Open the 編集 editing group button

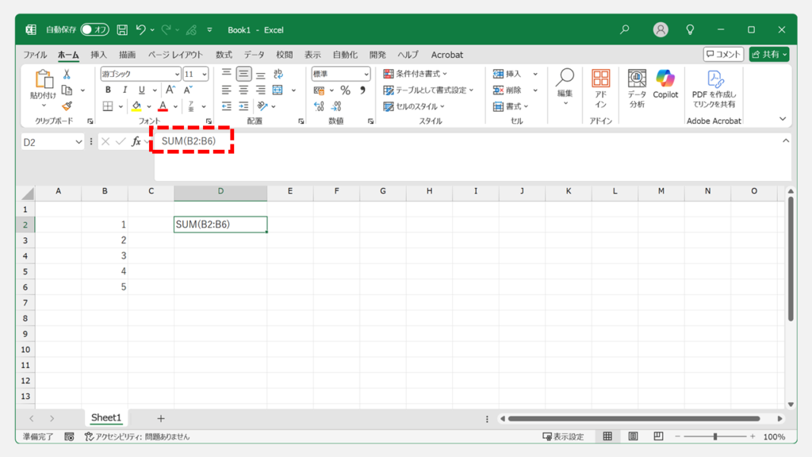click(565, 87)
